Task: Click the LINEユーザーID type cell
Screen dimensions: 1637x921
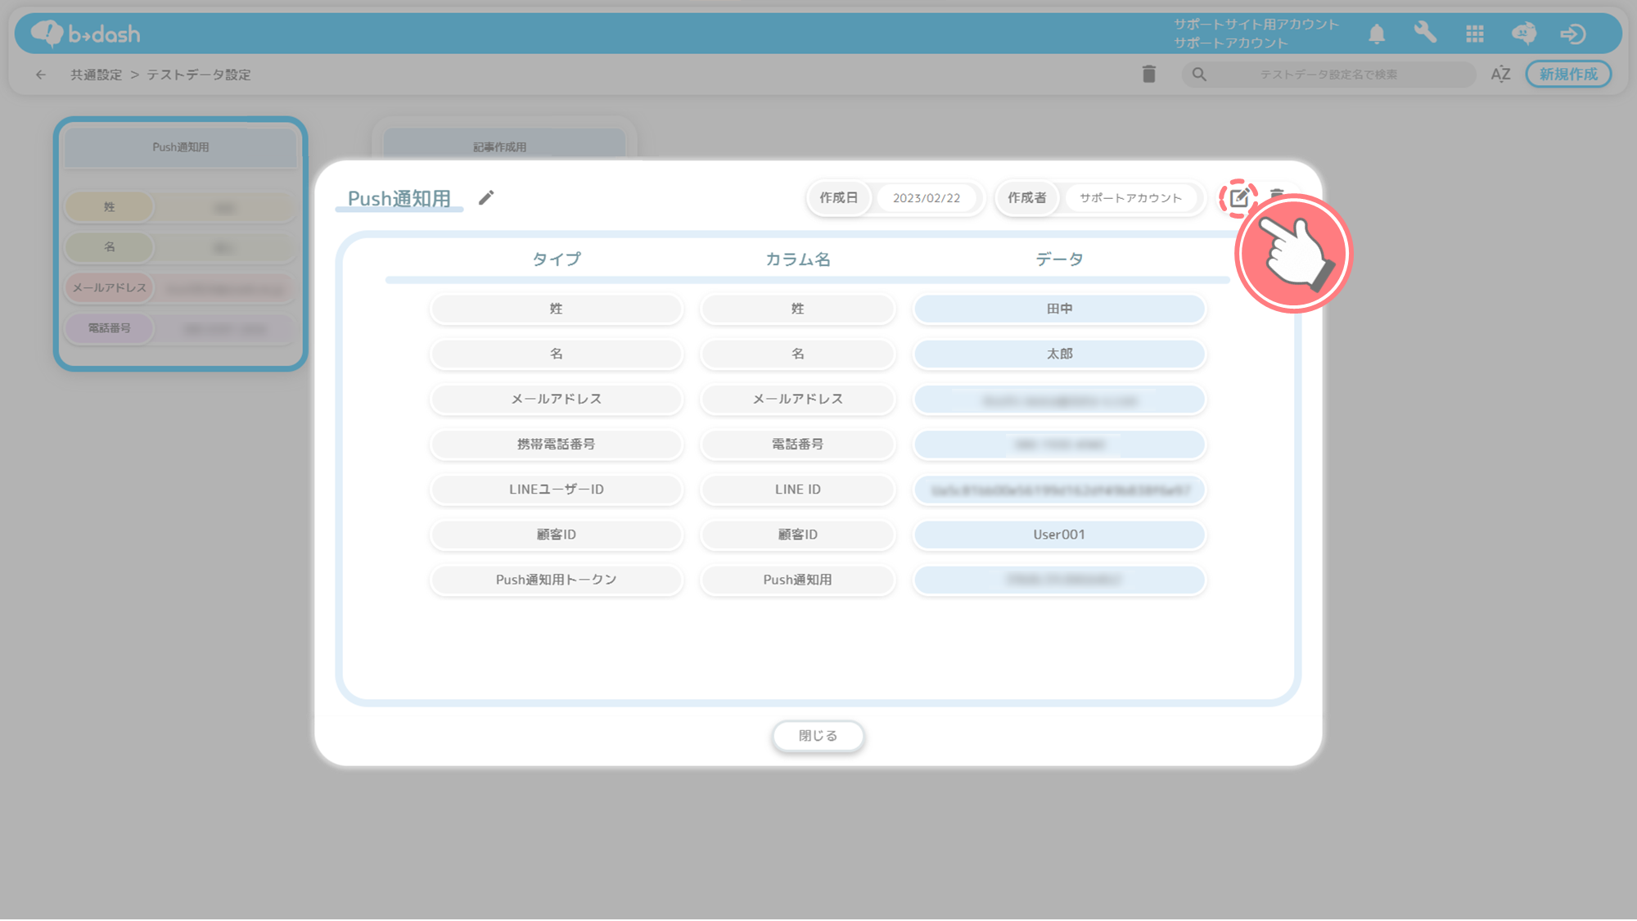Action: pos(557,490)
